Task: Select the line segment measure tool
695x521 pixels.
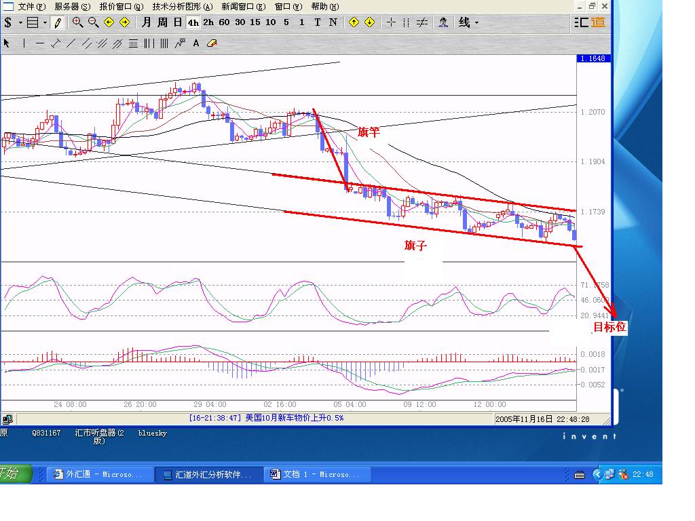Action: [56, 43]
